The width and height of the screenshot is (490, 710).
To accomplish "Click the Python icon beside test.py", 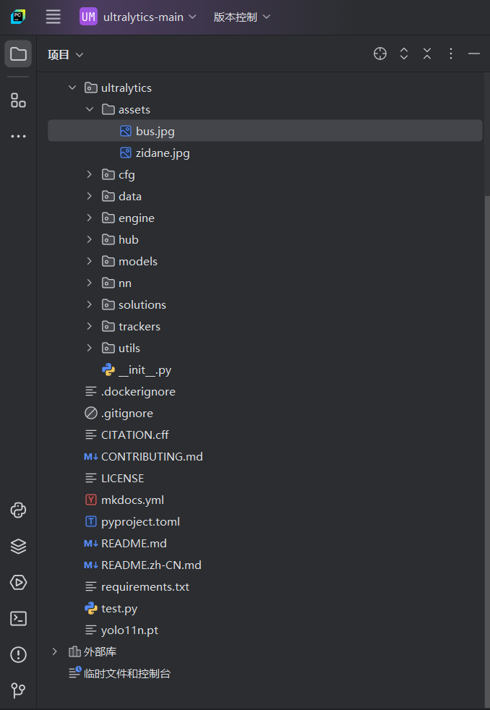I will click(x=91, y=608).
